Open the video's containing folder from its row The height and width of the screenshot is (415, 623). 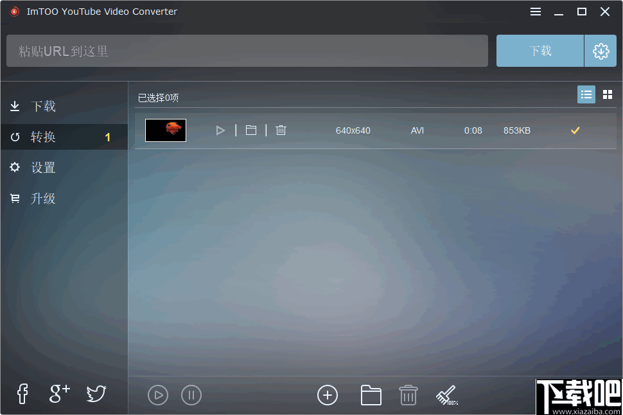pos(250,130)
